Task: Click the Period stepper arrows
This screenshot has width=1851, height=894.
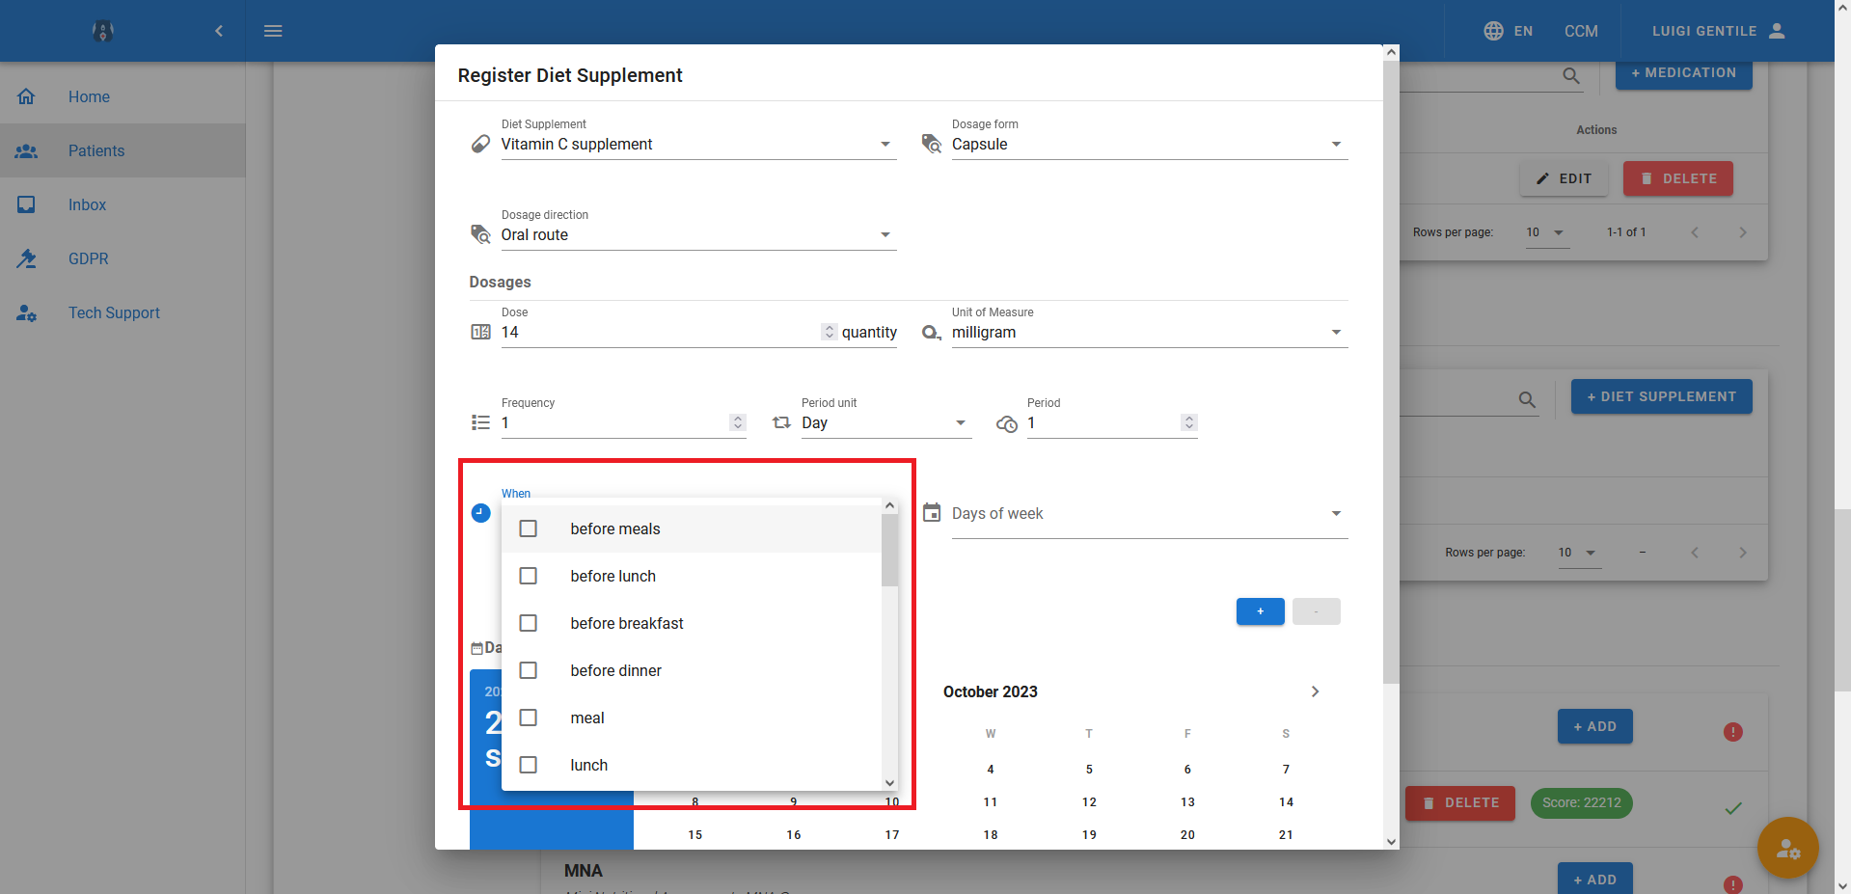Action: [1188, 422]
